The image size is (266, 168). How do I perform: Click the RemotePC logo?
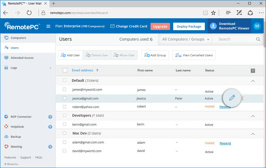(22, 26)
